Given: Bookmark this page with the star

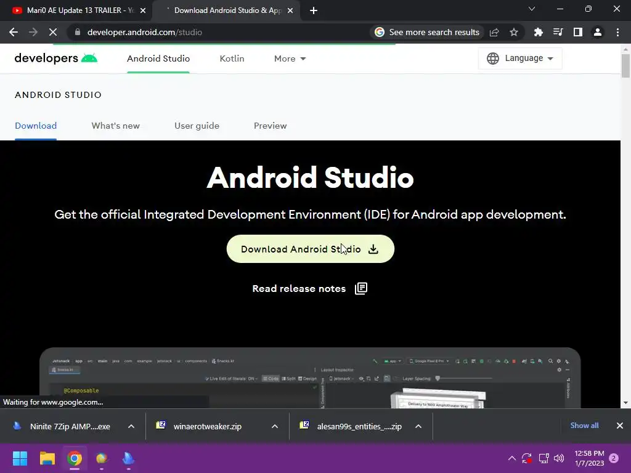Looking at the screenshot, I should click(513, 32).
